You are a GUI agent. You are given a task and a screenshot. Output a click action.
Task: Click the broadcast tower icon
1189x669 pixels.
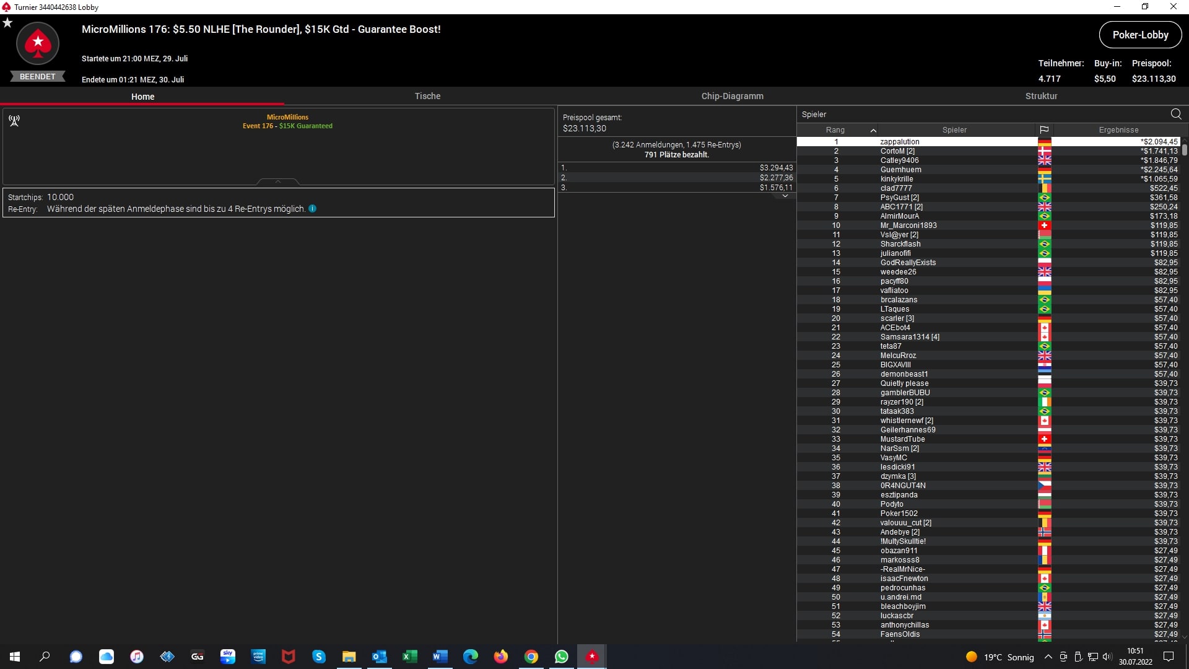pos(14,120)
